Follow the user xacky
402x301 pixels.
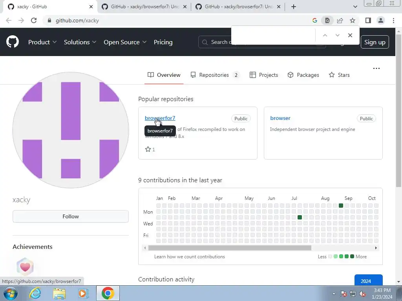click(x=71, y=216)
